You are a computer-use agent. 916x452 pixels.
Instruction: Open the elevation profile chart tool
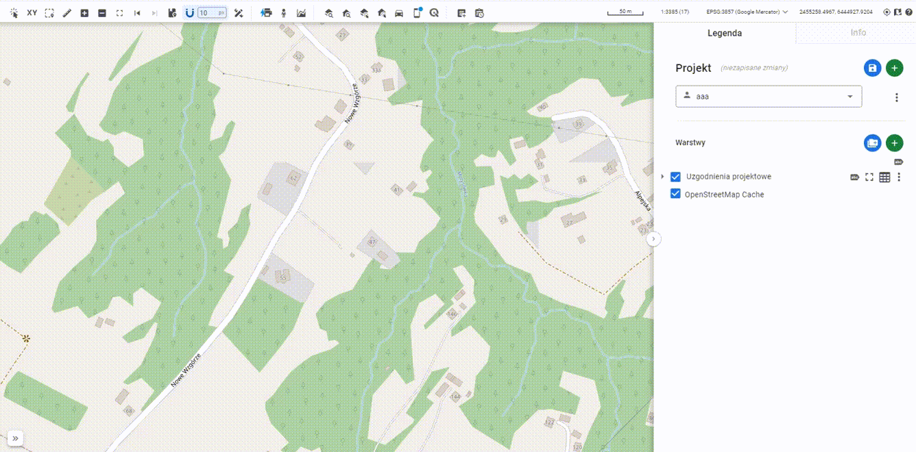tap(301, 13)
